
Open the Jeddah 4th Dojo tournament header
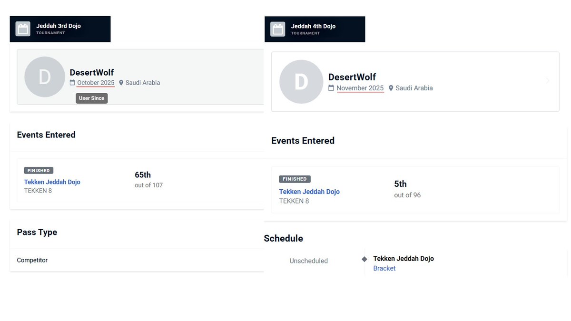click(x=315, y=29)
